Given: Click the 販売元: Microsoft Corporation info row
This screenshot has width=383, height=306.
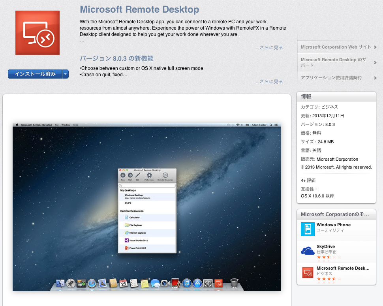Looking at the screenshot, I should coord(329,159).
